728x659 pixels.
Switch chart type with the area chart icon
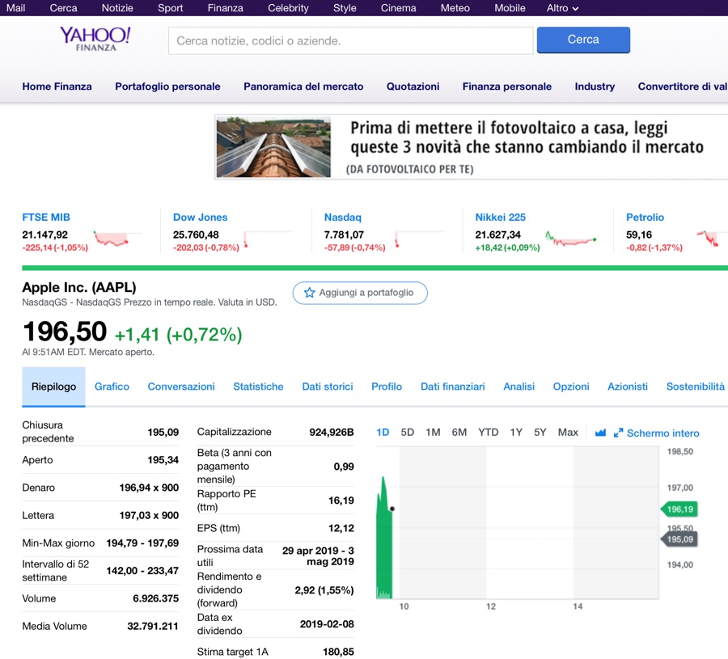point(600,433)
